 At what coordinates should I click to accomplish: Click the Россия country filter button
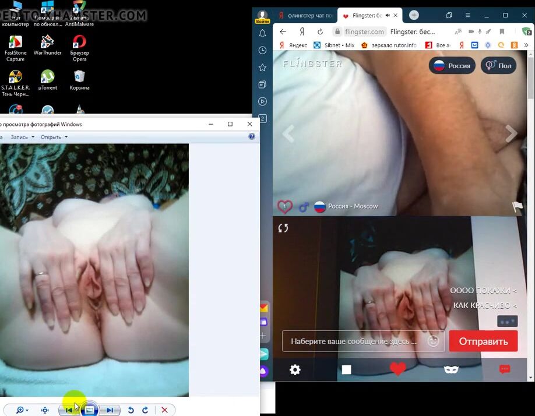[x=452, y=66]
